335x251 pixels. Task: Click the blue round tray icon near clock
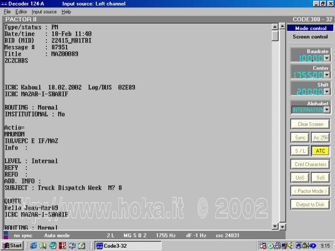[313, 246]
